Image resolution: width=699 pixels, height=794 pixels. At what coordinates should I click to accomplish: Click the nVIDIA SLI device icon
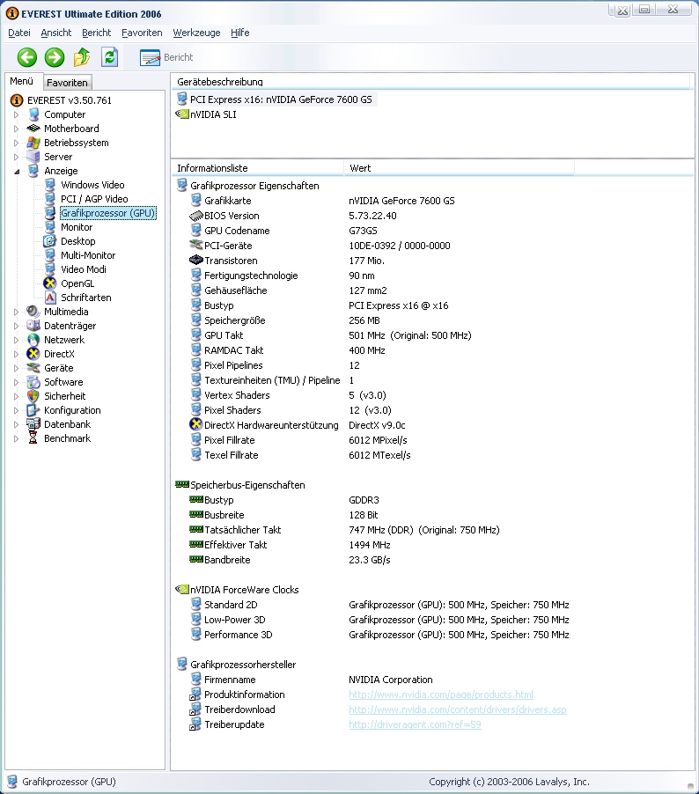(182, 114)
